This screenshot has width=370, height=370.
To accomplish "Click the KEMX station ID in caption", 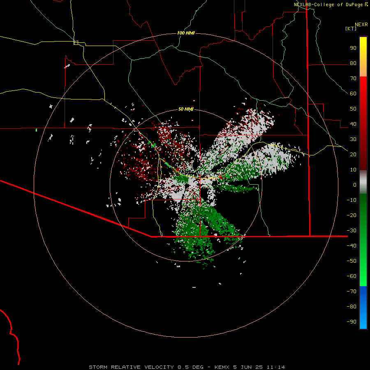I will click(x=222, y=367).
